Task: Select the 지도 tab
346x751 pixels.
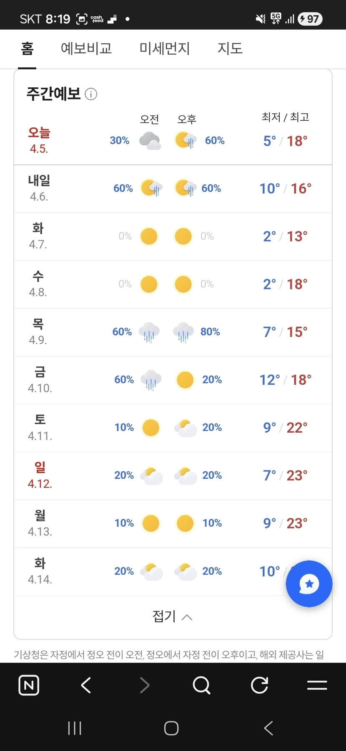Action: tap(230, 48)
